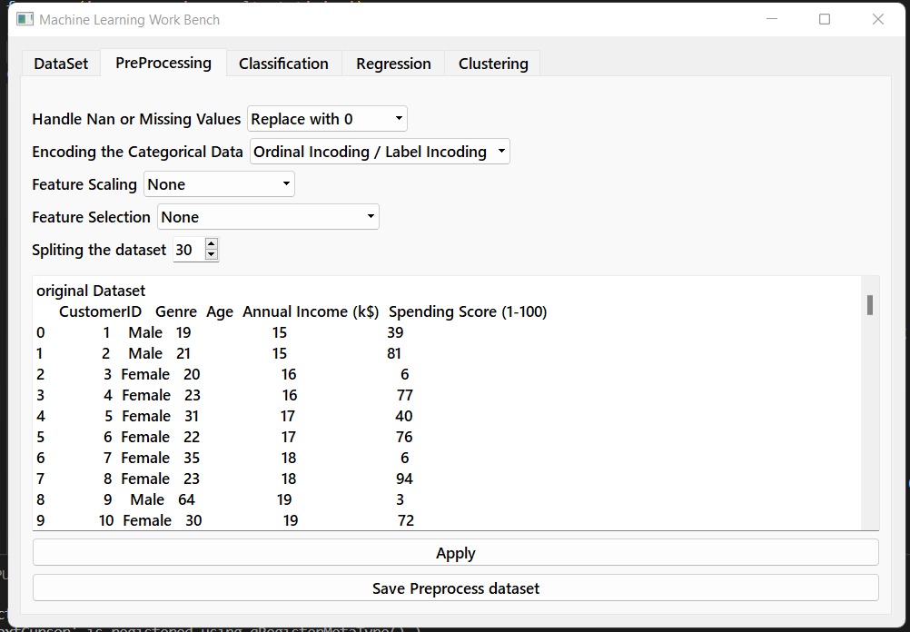
Task: Minimize the Machine Learning Work Bench window
Action: (x=772, y=19)
